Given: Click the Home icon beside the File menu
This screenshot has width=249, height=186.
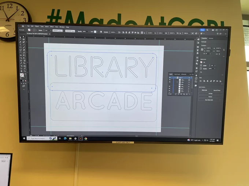Looking at the screenshot, I should click(x=23, y=26).
